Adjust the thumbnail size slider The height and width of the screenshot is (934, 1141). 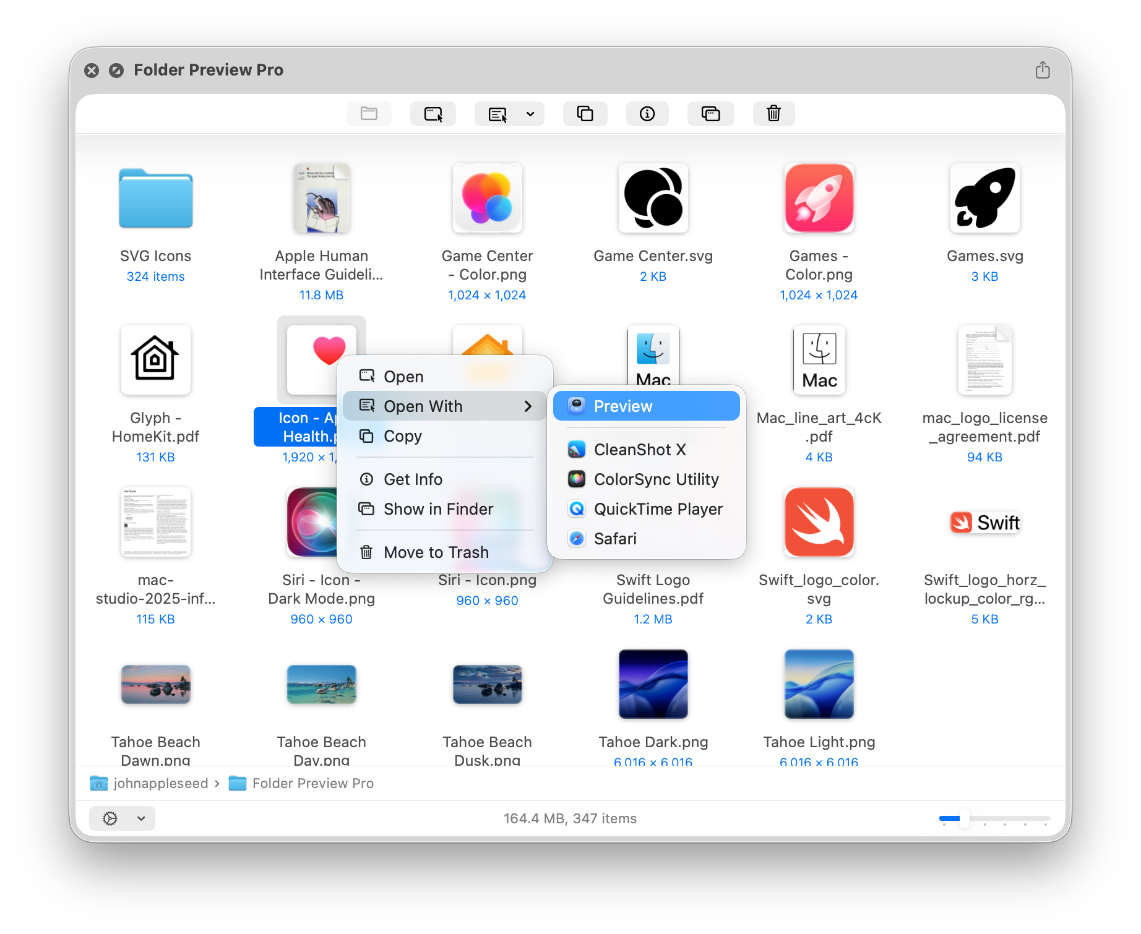pos(964,818)
